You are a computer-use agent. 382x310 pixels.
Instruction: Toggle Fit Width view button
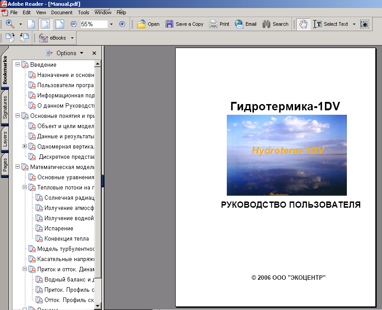point(59,24)
